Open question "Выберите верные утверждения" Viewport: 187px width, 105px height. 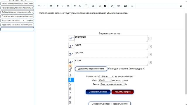17,12
